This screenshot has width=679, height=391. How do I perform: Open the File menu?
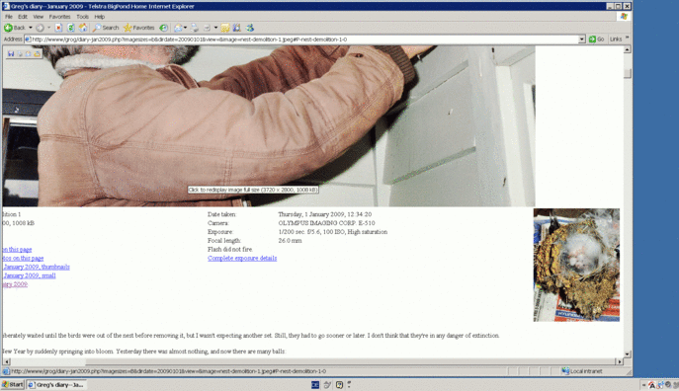(9, 17)
